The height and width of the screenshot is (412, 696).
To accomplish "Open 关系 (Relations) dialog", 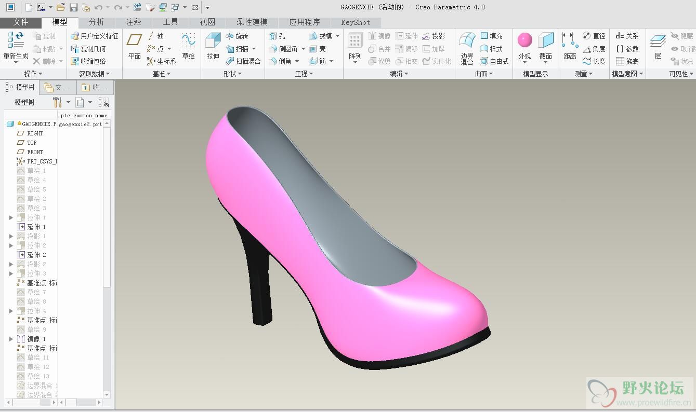I will [x=627, y=36].
